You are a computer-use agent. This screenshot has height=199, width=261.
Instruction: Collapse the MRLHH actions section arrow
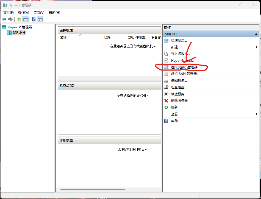coord(256,34)
